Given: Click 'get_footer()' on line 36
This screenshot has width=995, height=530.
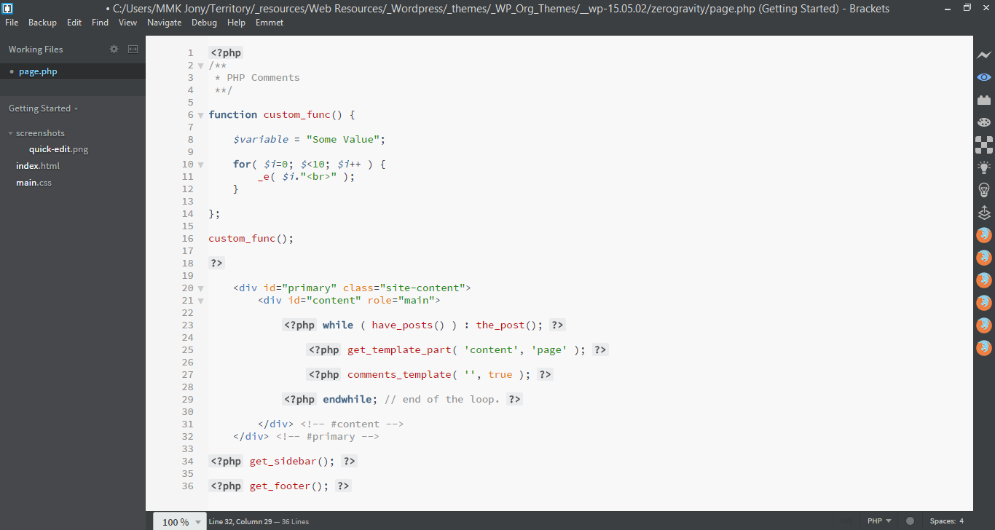Looking at the screenshot, I should point(286,486).
